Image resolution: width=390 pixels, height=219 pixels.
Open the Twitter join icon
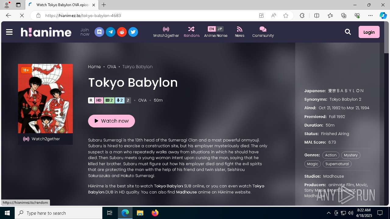133,32
